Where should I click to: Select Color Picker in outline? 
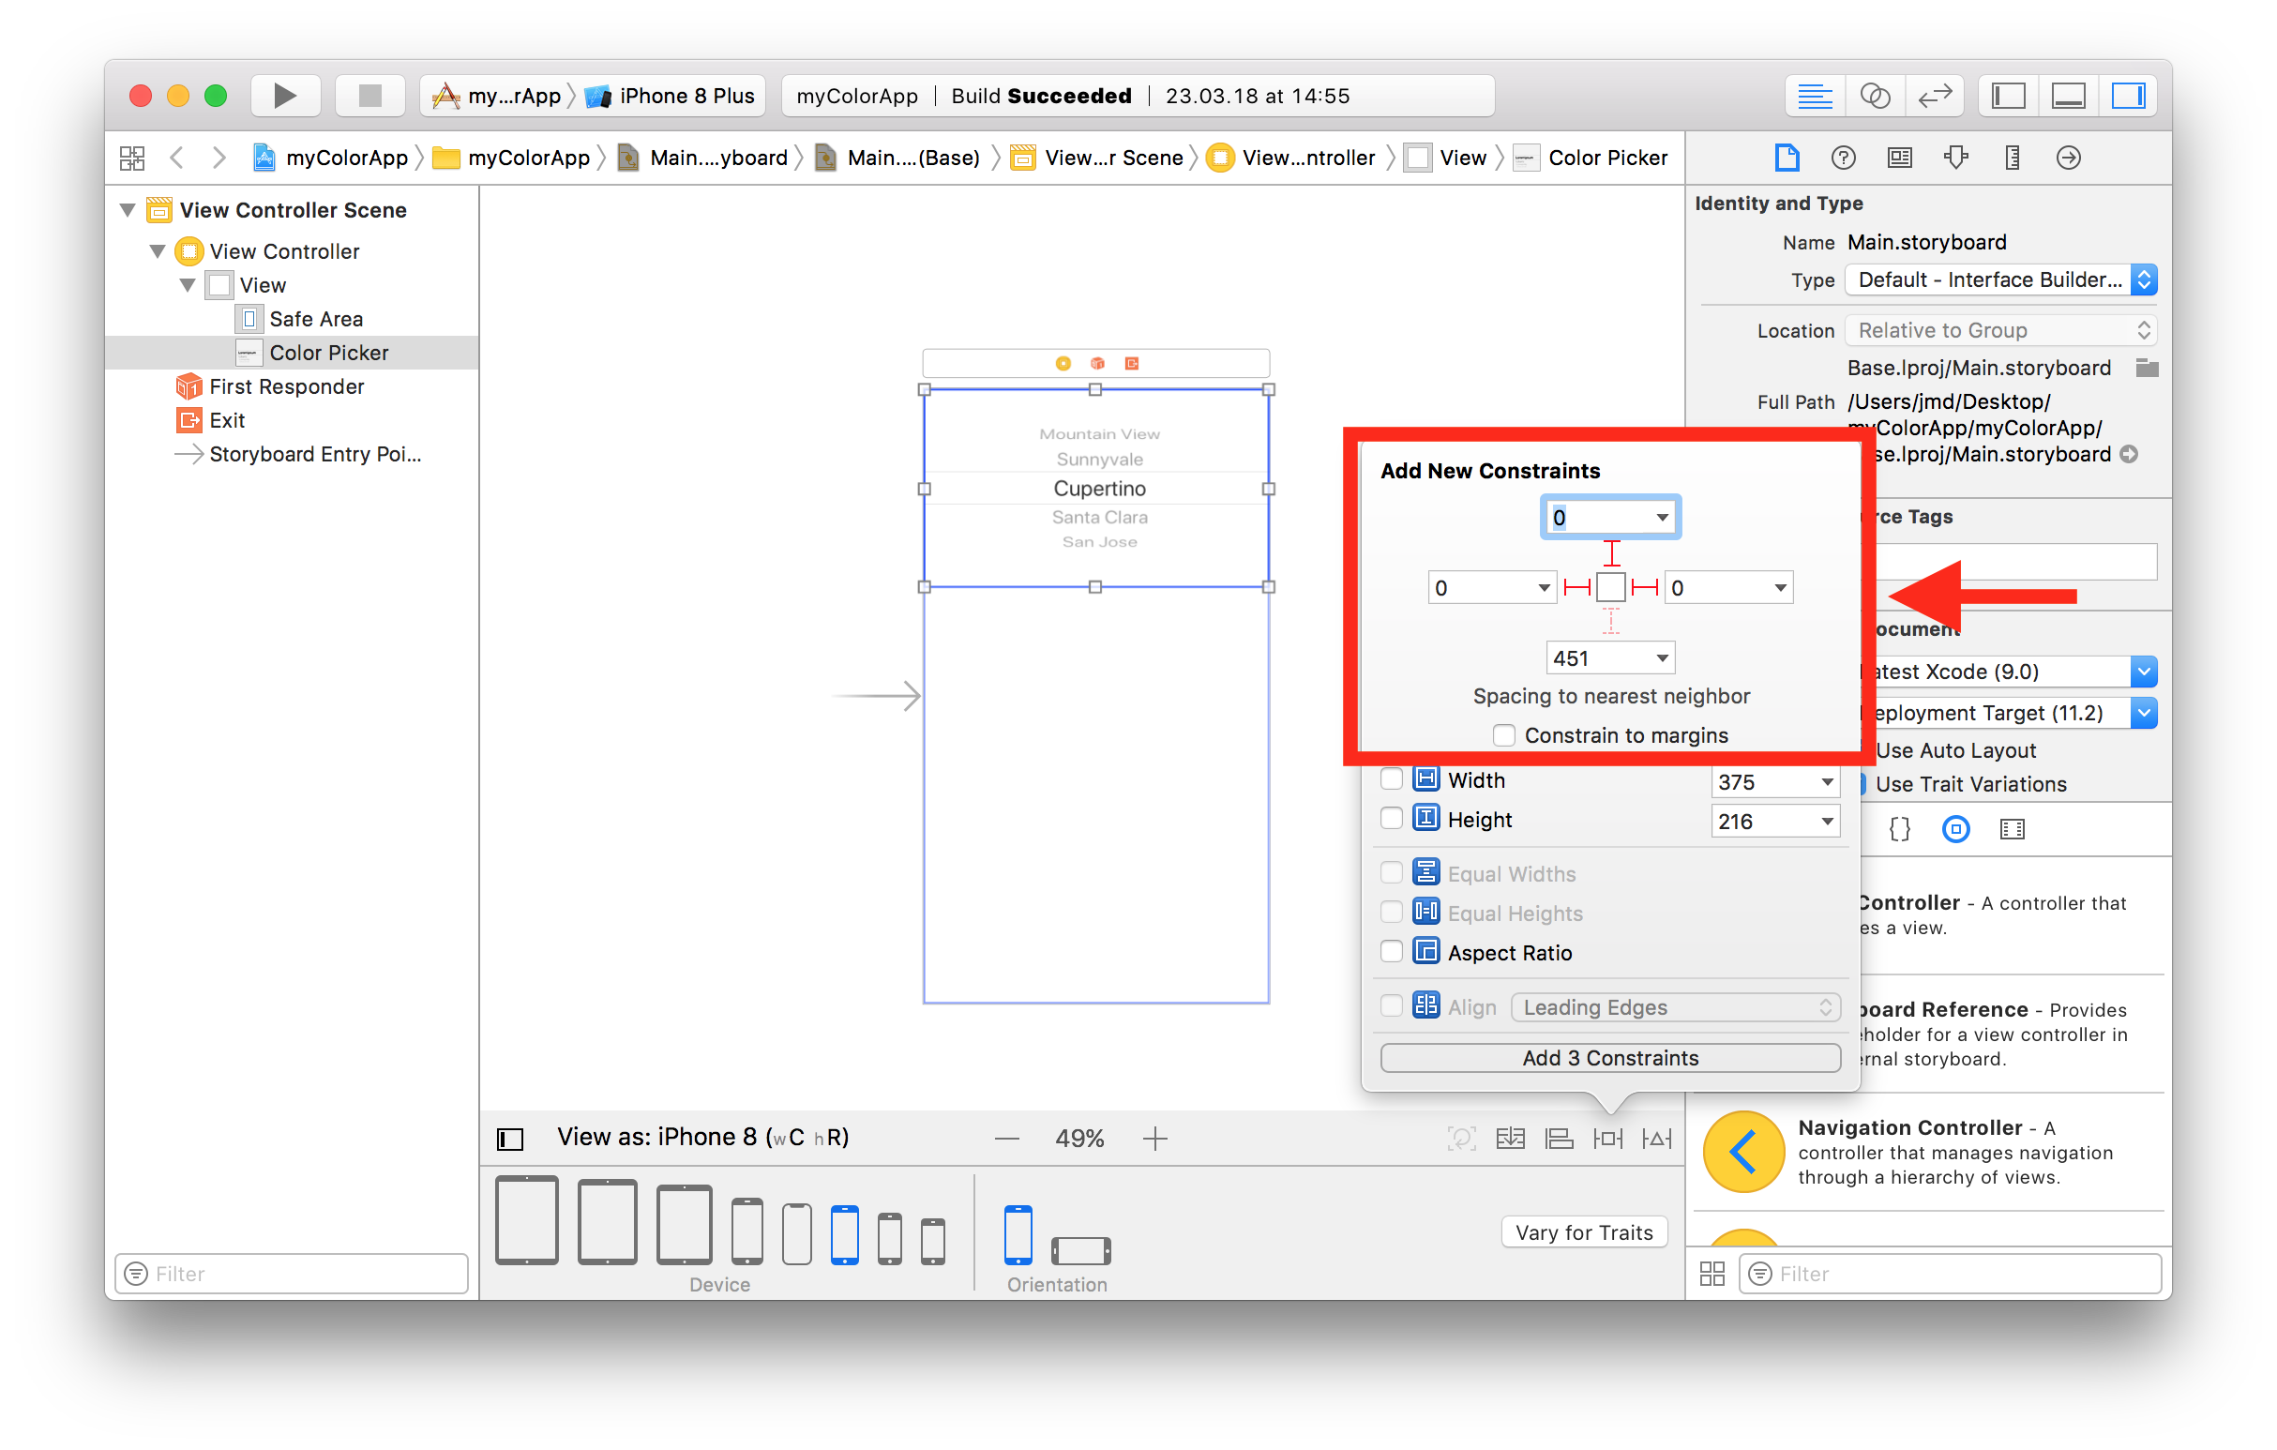click(x=328, y=353)
